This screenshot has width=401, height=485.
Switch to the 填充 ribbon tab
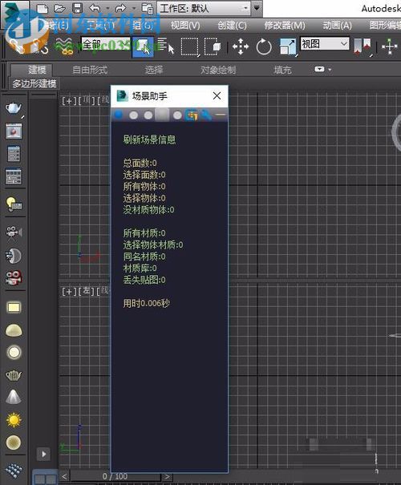tap(282, 70)
